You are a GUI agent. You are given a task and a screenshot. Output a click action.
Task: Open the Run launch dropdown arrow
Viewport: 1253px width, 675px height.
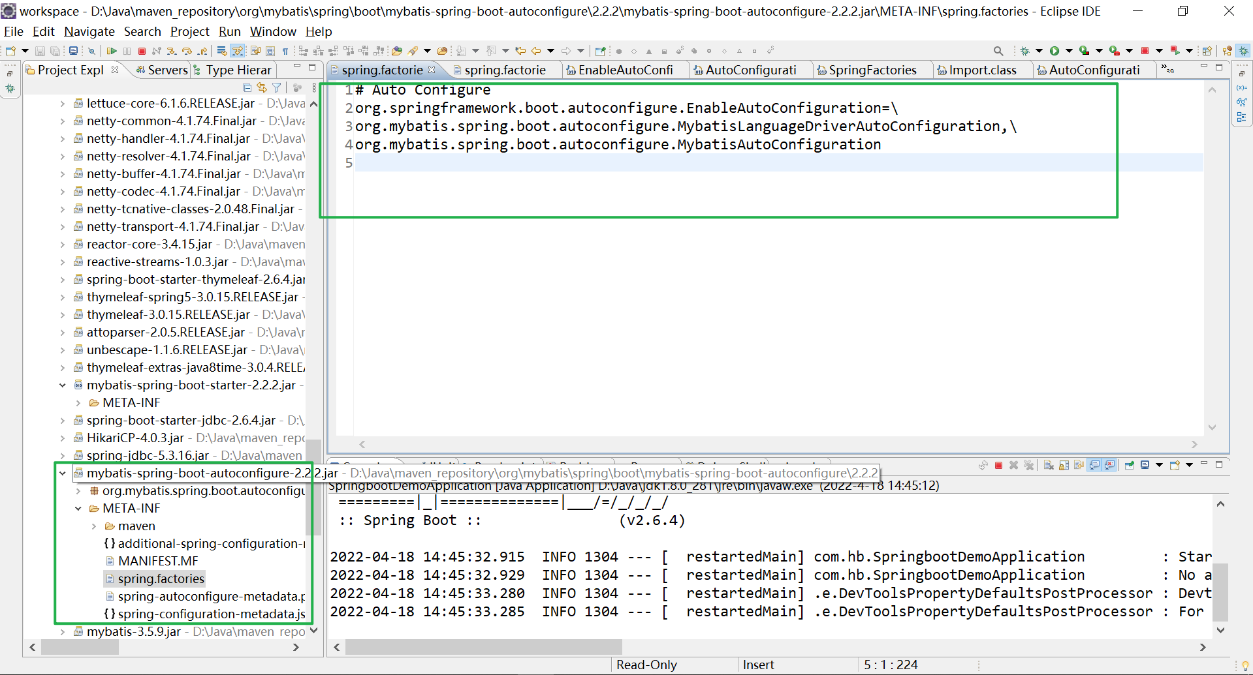(1069, 51)
